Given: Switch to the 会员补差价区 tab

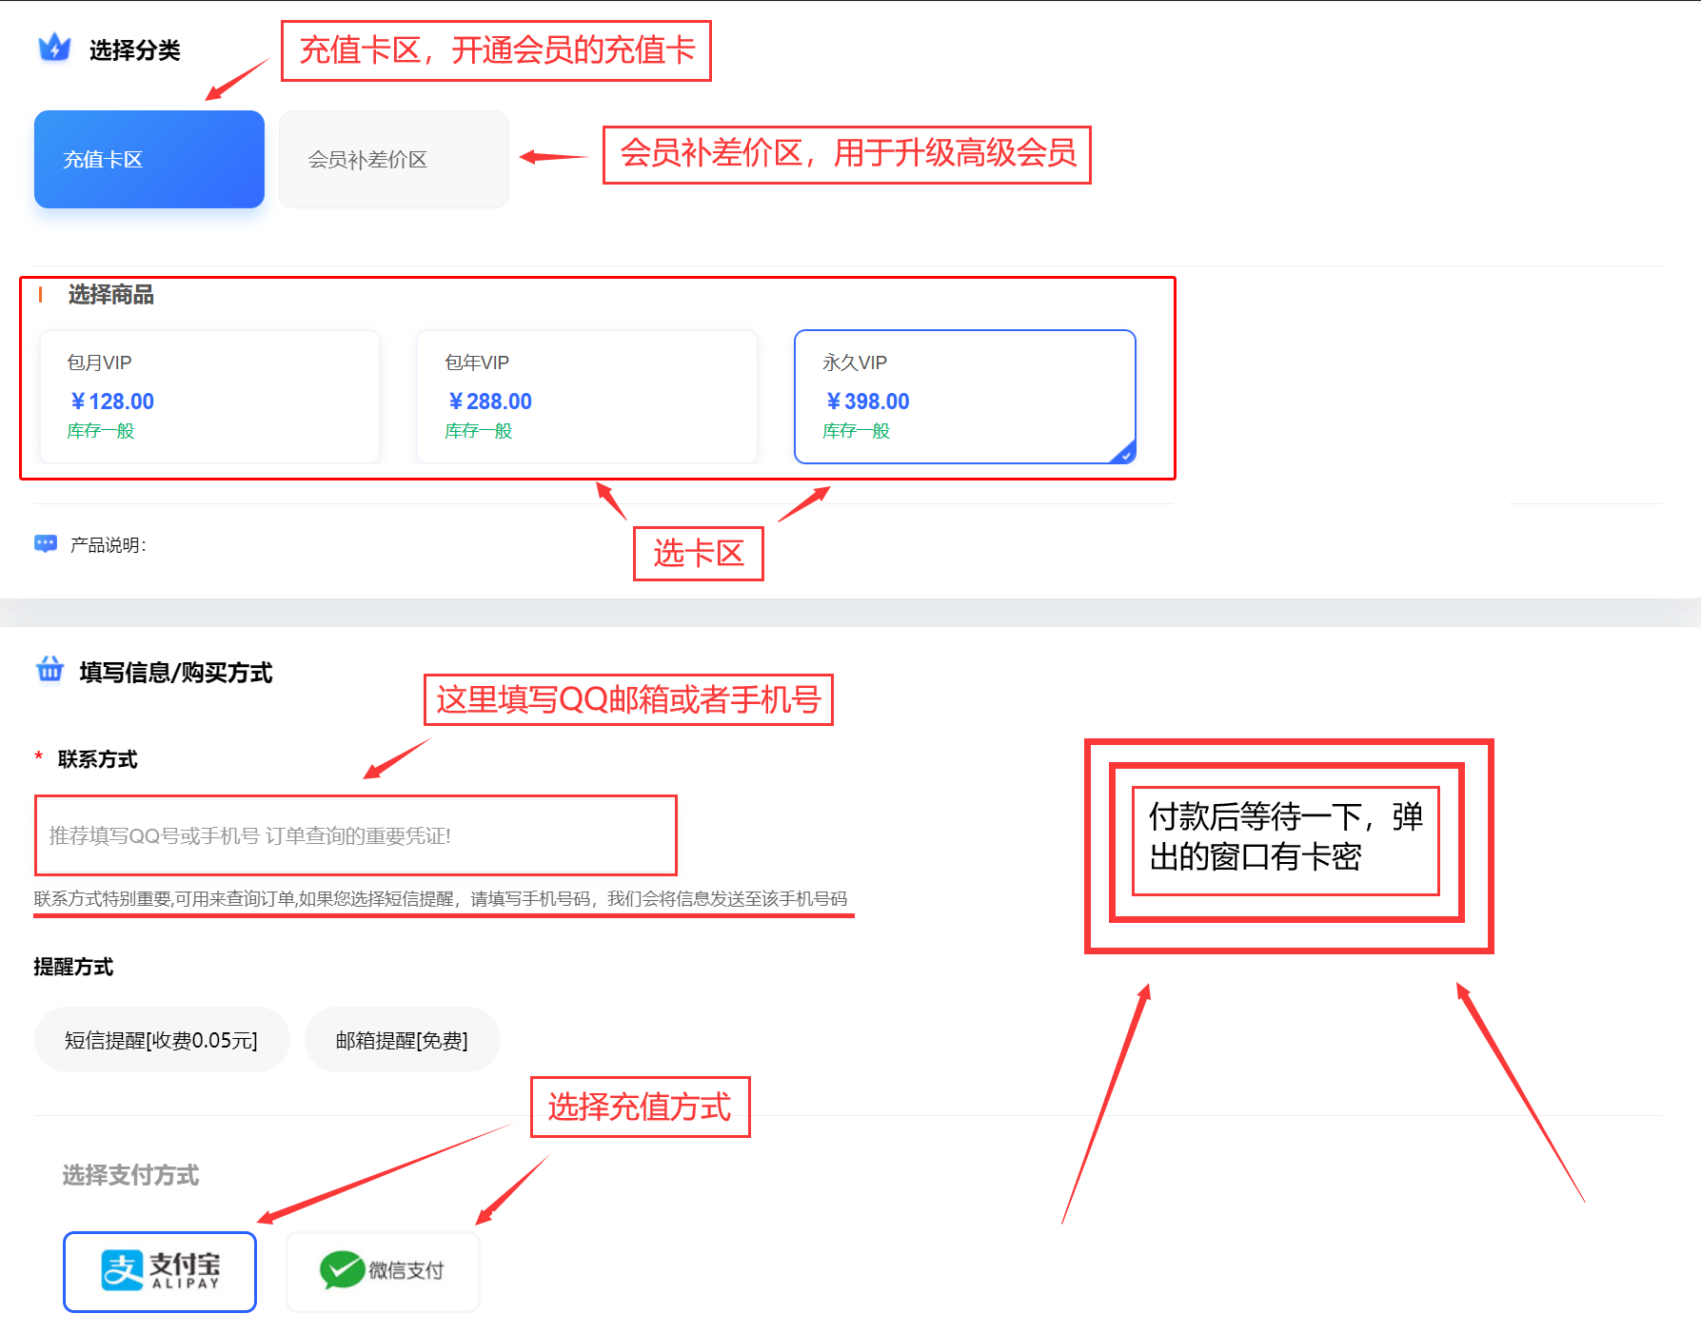Looking at the screenshot, I should click(x=394, y=159).
